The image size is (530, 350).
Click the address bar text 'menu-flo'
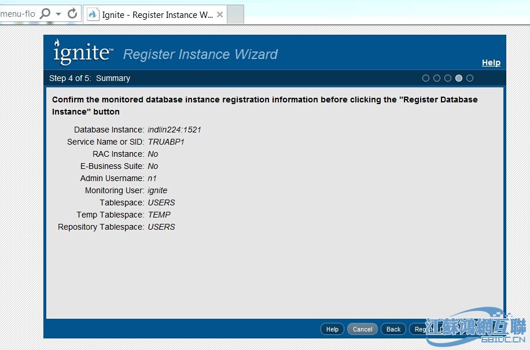17,14
